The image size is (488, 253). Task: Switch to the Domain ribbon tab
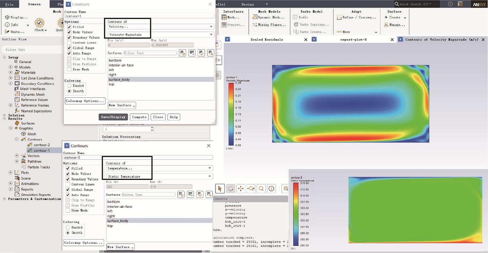pyautogui.click(x=34, y=4)
